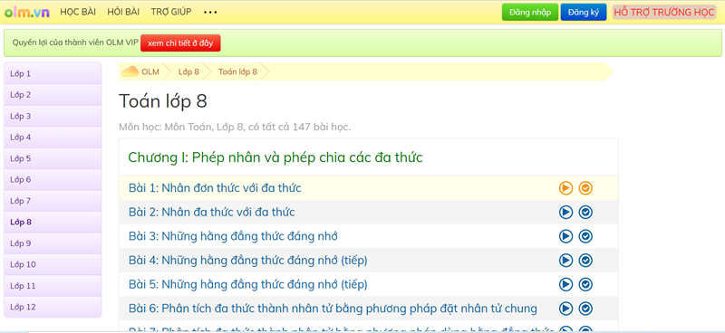Select Lớp 7 in the sidebar
Image resolution: width=725 pixels, height=333 pixels.
pos(53,201)
